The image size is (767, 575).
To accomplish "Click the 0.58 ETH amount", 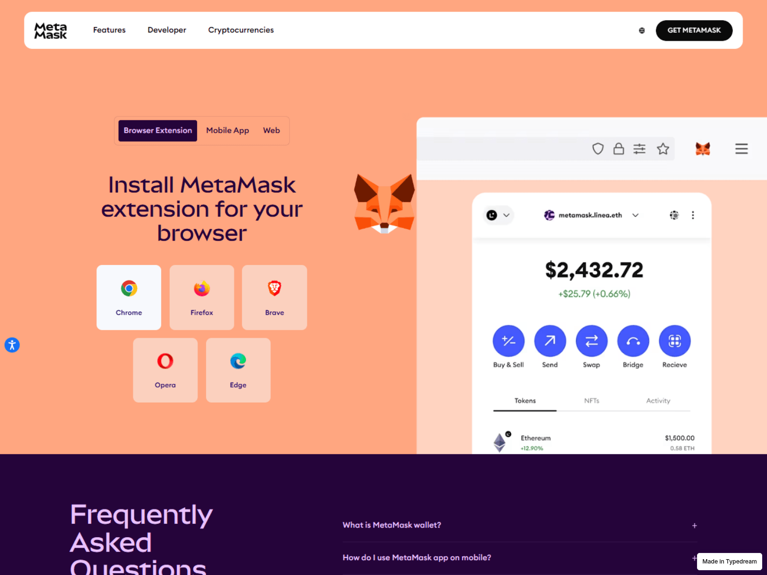I will 682,448.
